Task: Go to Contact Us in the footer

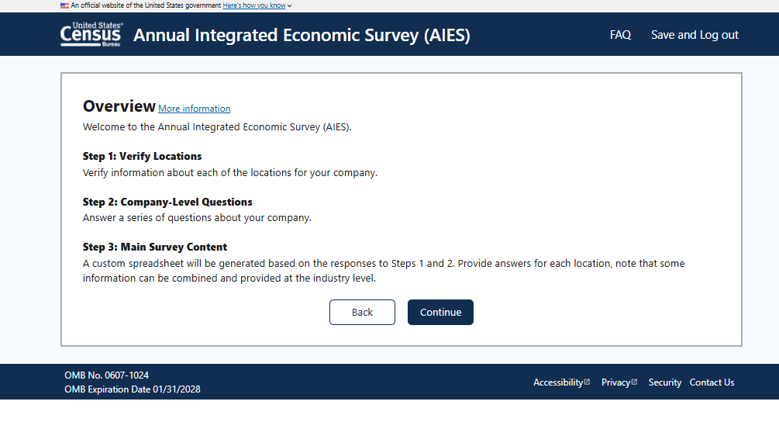Action: (x=712, y=382)
